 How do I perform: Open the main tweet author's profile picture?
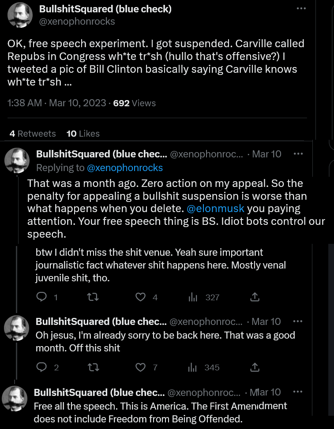20,15
